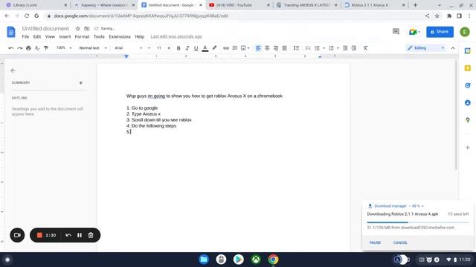Open the text color picker

205,48
